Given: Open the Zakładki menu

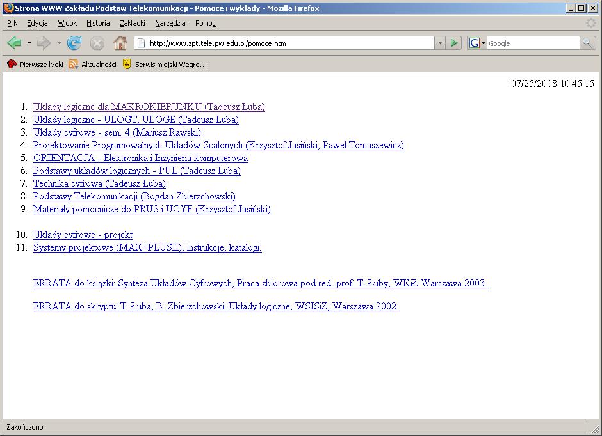Looking at the screenshot, I should click(x=133, y=23).
